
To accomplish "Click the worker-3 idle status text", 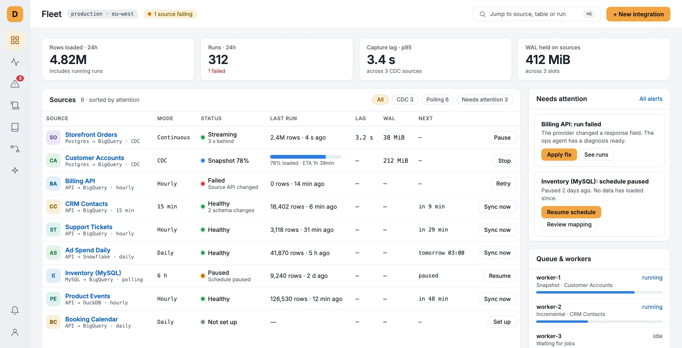I will click(x=657, y=336).
